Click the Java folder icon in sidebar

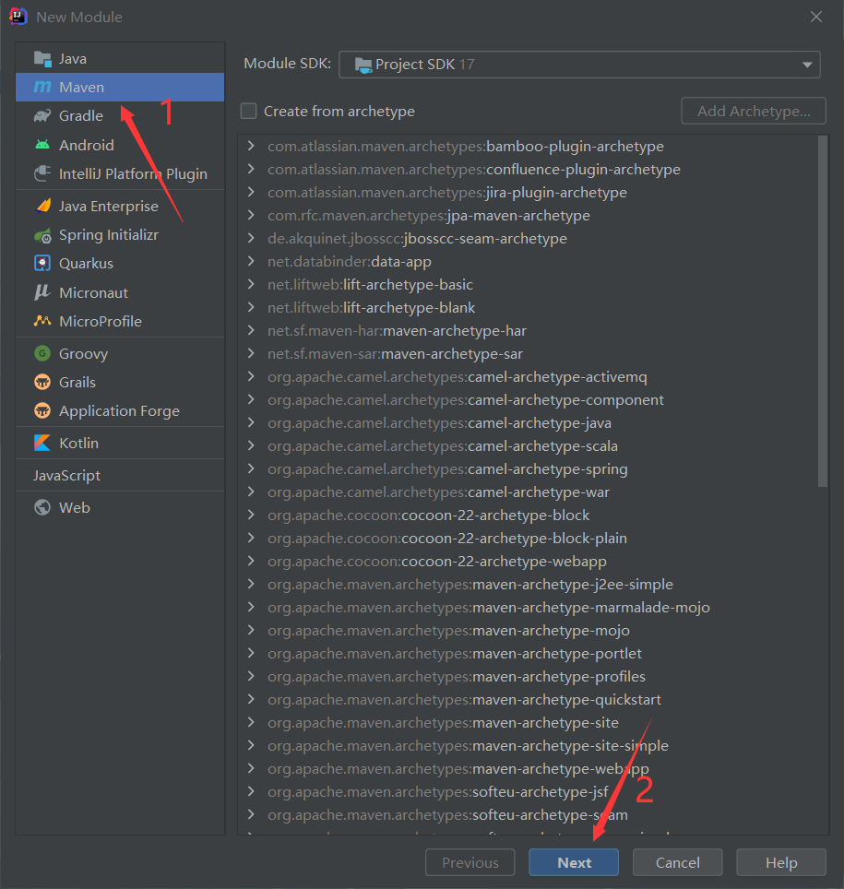click(x=42, y=58)
